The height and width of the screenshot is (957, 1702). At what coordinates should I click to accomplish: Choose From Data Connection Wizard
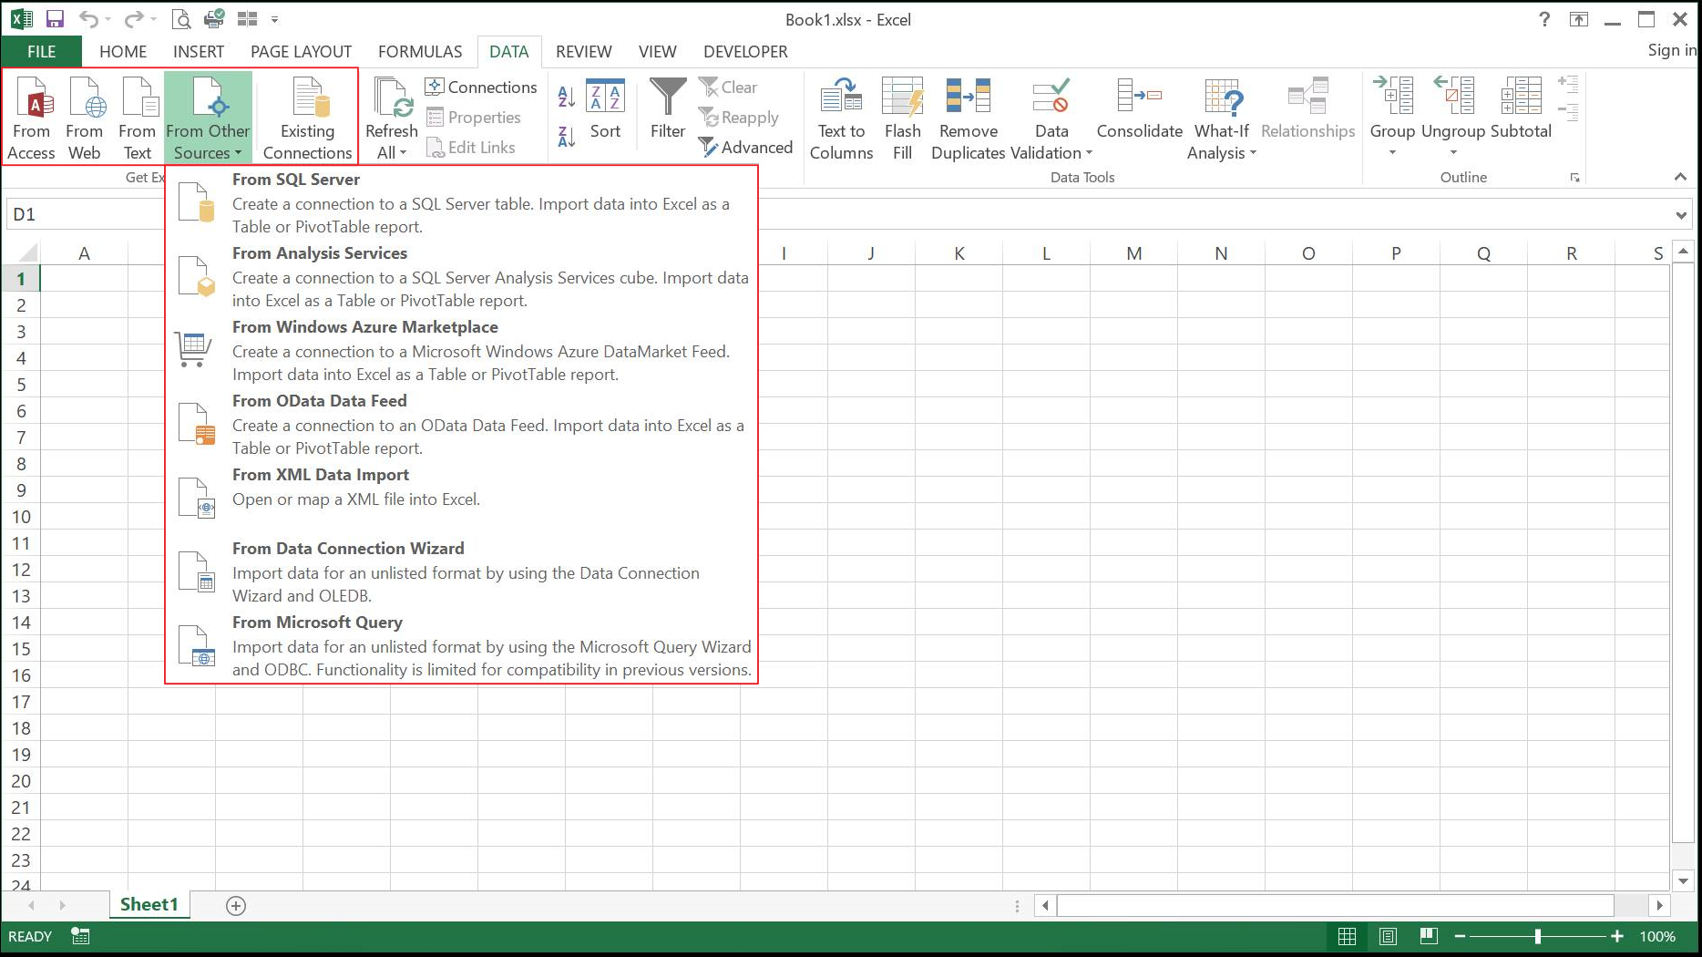point(462,571)
